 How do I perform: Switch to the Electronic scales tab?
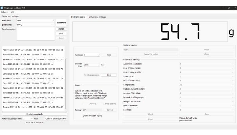coord(78,17)
